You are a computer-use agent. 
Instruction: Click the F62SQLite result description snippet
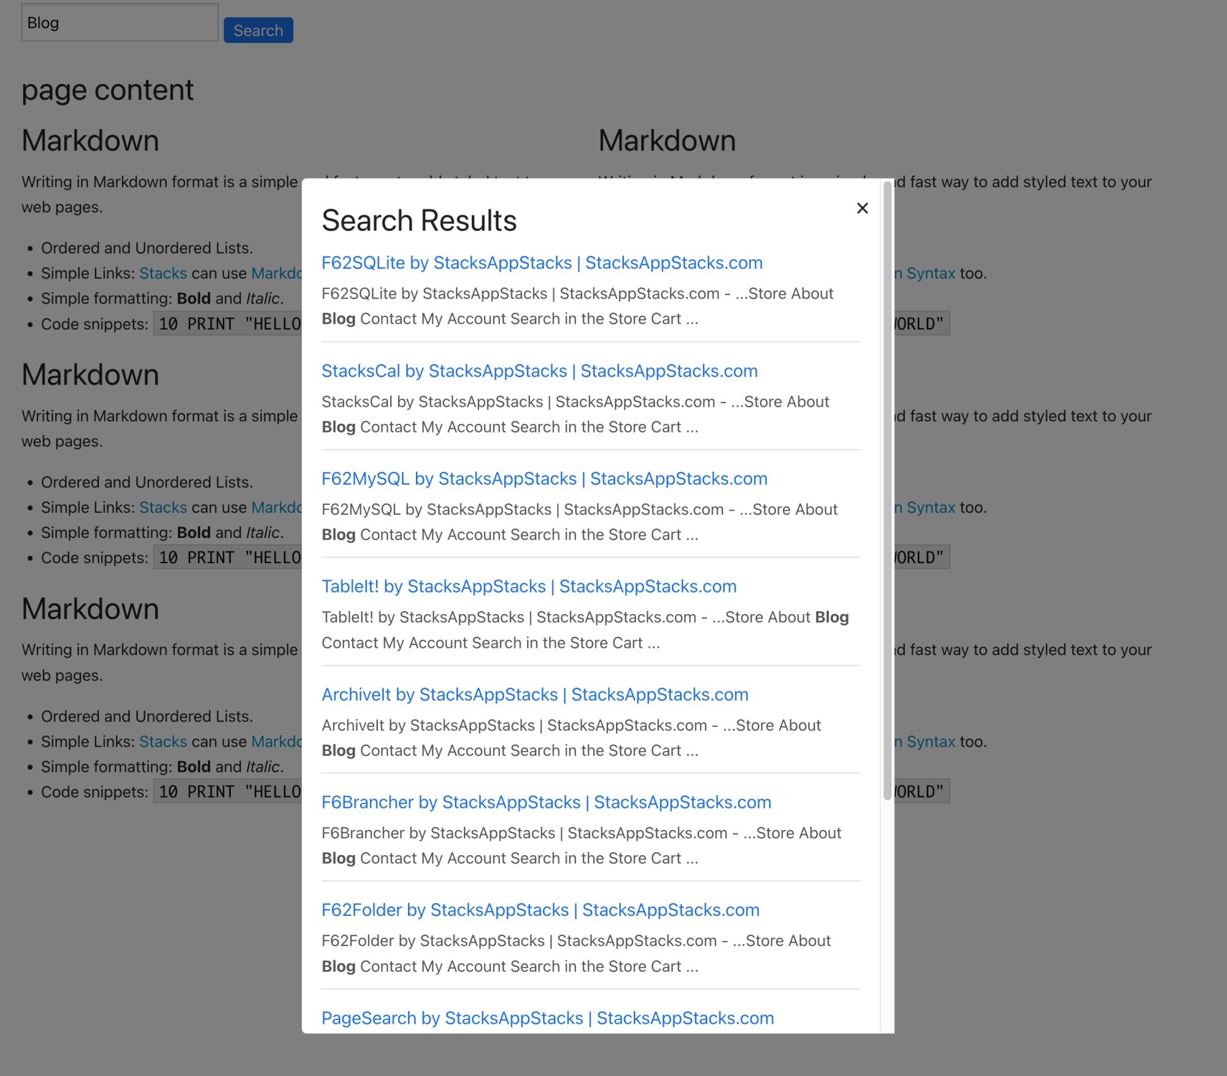[577, 306]
